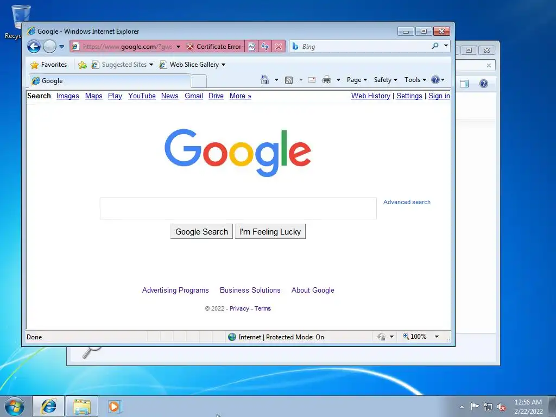This screenshot has width=556, height=417.
Task: Open a new blank tab button
Action: [199, 81]
